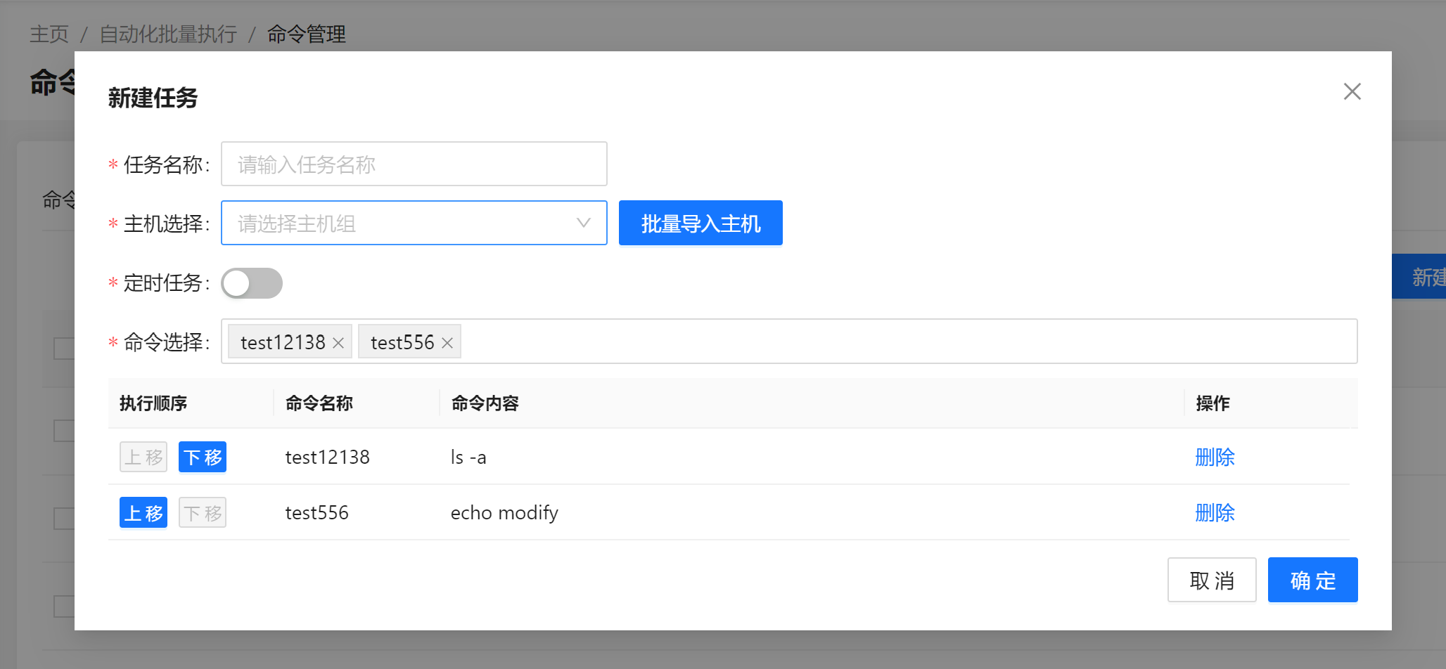Image resolution: width=1446 pixels, height=669 pixels.
Task: Delete the test556 command row
Action: coord(1215,513)
